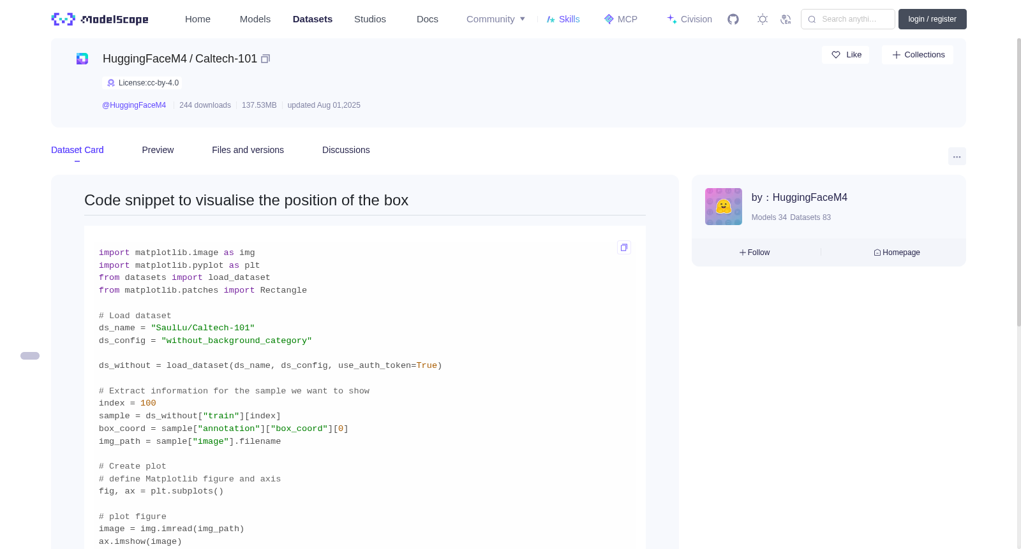Open the Skills page

click(563, 19)
